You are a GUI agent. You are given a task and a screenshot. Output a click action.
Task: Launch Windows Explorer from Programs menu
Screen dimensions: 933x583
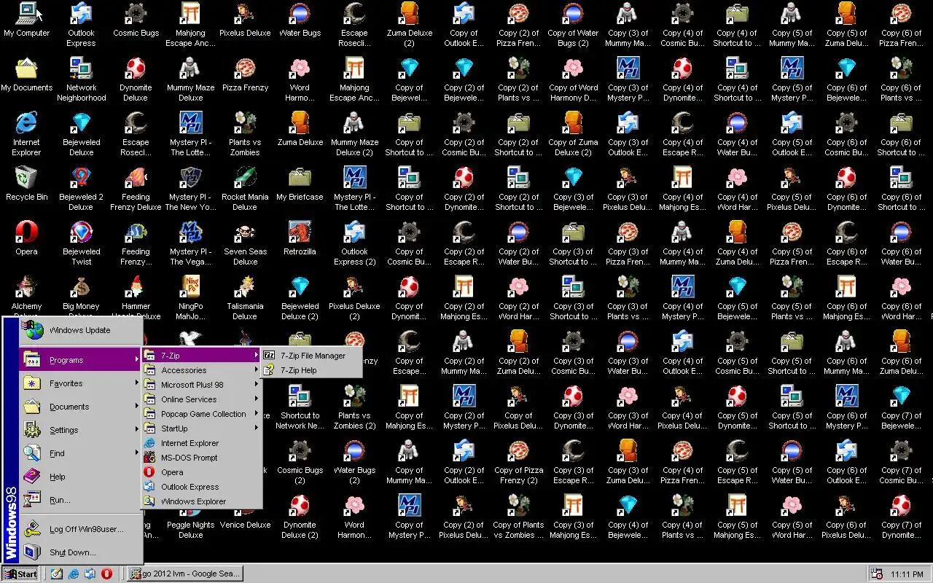[201, 501]
